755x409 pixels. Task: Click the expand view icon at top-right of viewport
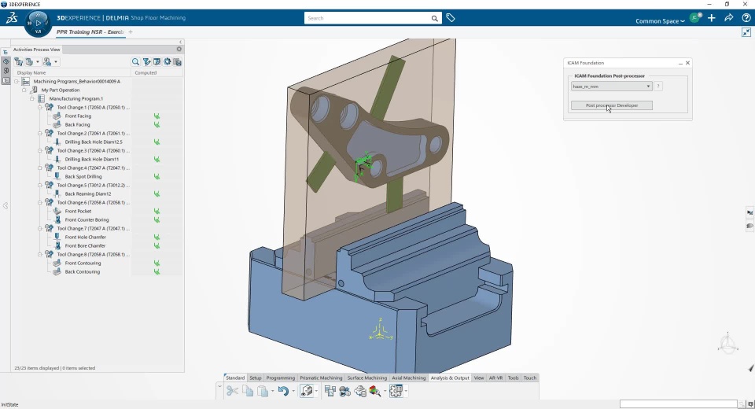pyautogui.click(x=746, y=32)
